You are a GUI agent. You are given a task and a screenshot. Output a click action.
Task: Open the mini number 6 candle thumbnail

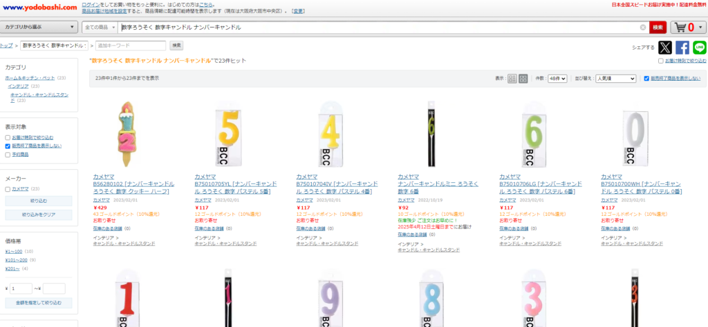(x=431, y=135)
